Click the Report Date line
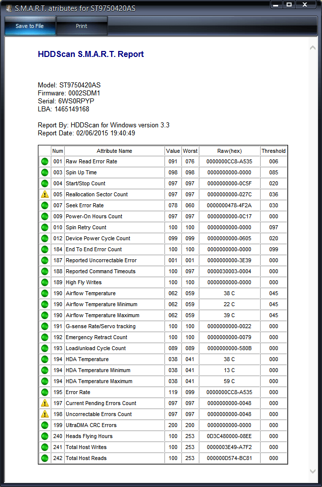 (x=86, y=133)
